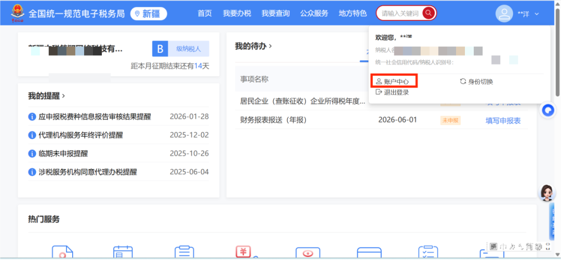
Task: Open the 财务报表报送（年报） to-do item
Action: (x=274, y=120)
